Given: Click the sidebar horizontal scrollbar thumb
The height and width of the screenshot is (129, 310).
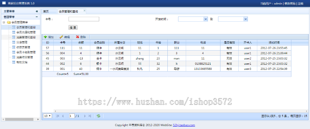Looking at the screenshot, I should 19,119.
